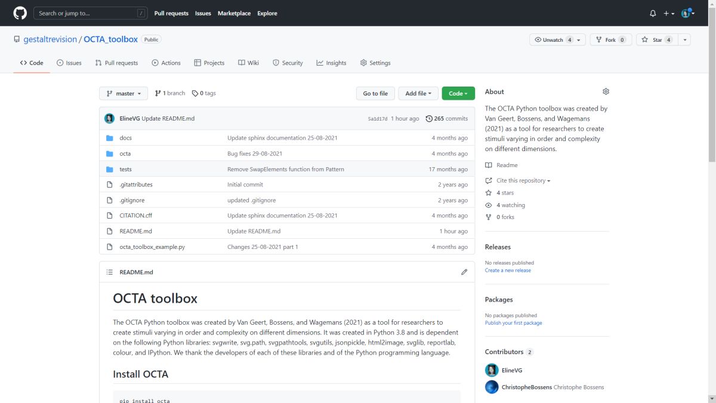Star the repository
Screen dimensions: 716x403
click(657, 39)
